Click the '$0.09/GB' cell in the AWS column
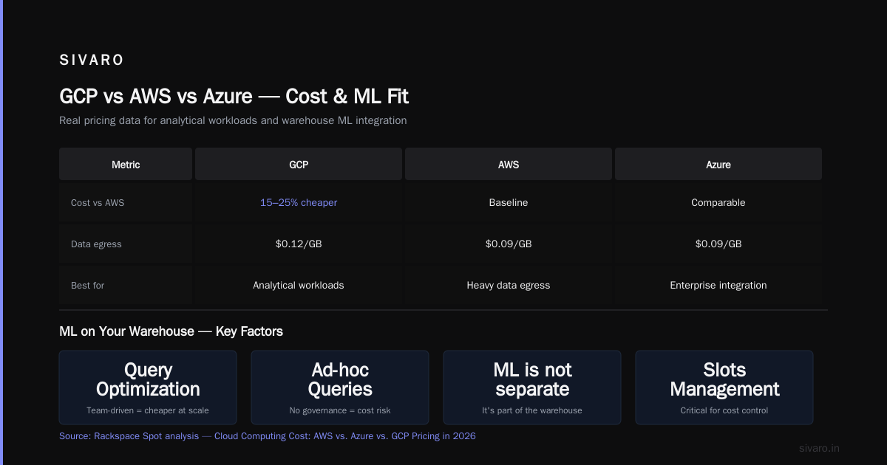The width and height of the screenshot is (887, 465). 509,244
